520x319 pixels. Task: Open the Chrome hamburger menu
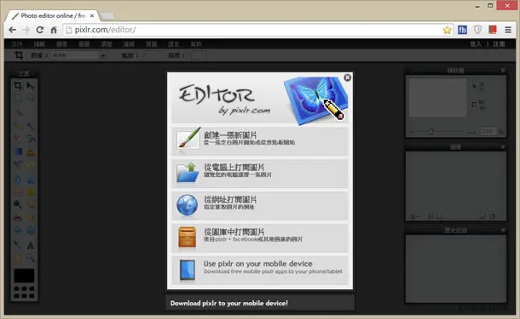508,30
